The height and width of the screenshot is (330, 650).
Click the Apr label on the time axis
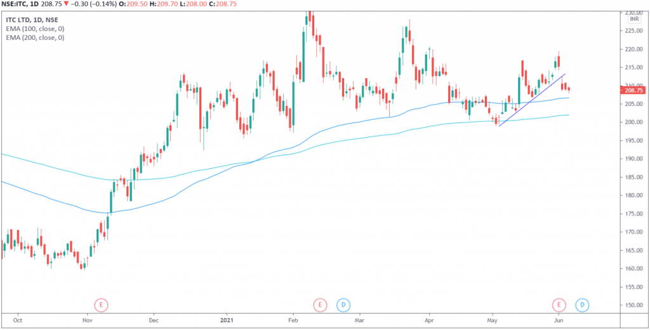tap(428, 322)
